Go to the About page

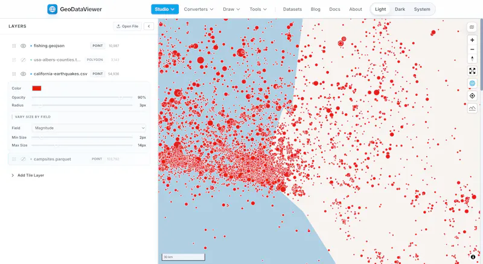[356, 9]
